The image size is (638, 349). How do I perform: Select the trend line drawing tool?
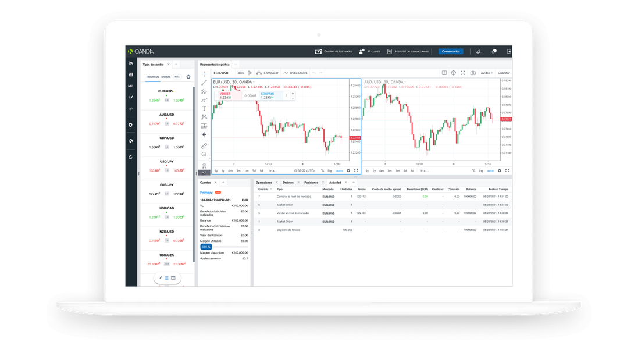point(204,83)
